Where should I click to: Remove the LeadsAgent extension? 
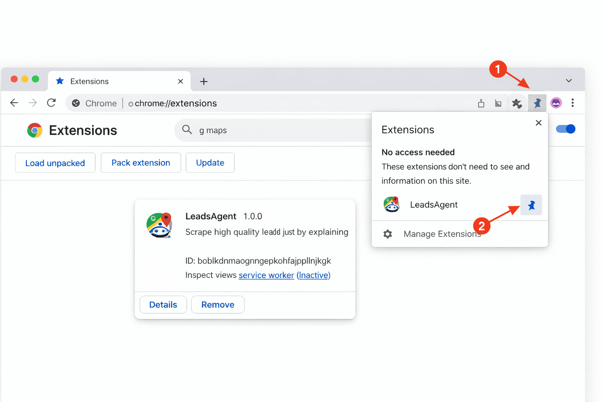coord(217,304)
